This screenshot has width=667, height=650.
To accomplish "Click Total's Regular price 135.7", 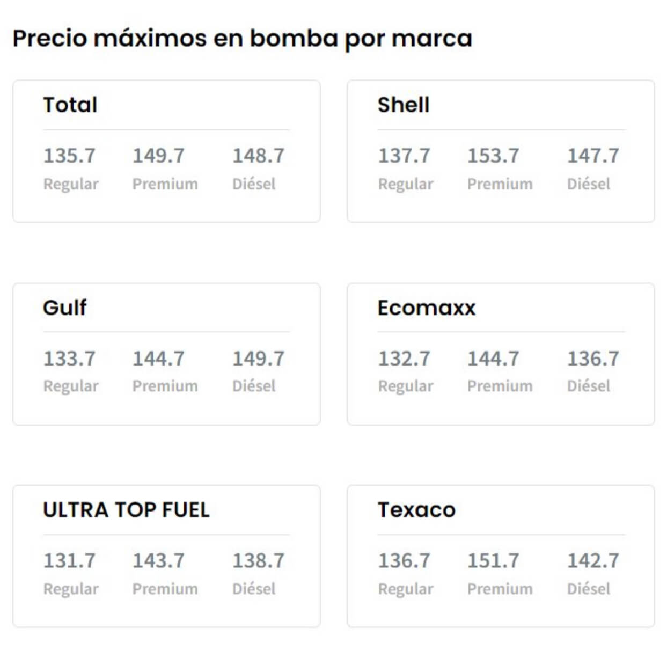I will [x=69, y=156].
